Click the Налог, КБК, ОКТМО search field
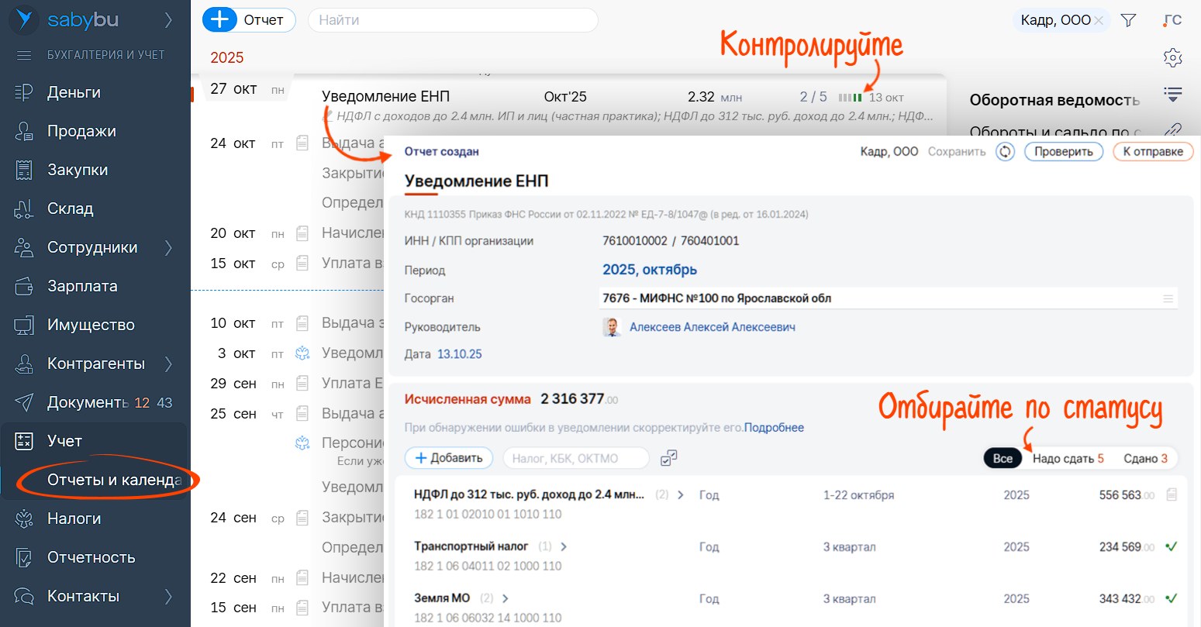 575,459
